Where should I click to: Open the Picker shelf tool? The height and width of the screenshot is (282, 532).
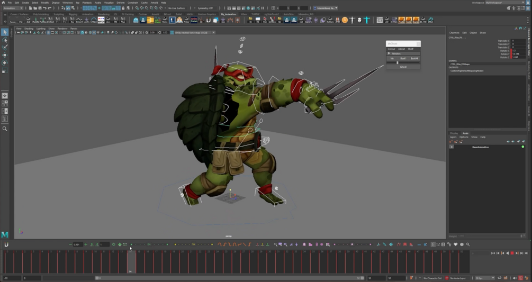pos(187,20)
